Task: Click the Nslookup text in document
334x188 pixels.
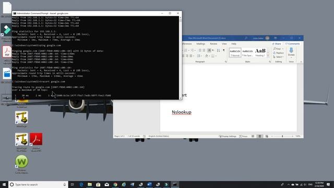Action: 182,112
